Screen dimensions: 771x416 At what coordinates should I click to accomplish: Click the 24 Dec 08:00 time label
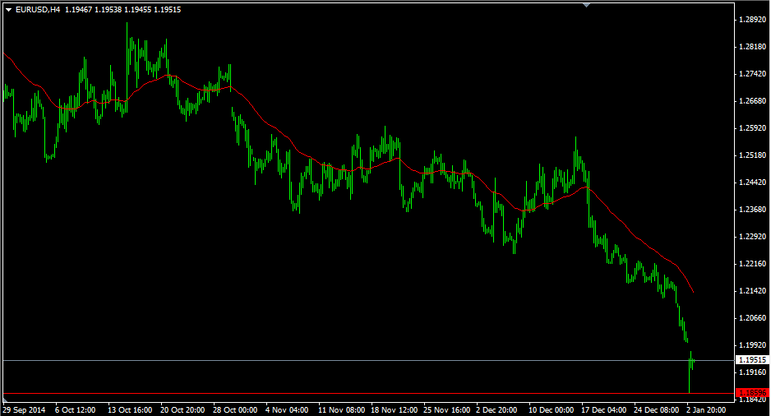657,409
